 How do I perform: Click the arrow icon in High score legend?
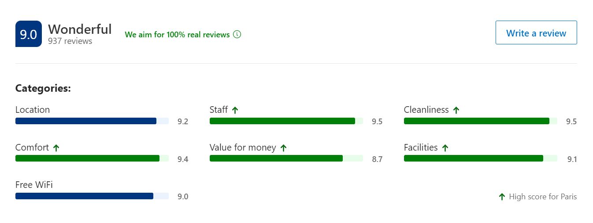502,197
